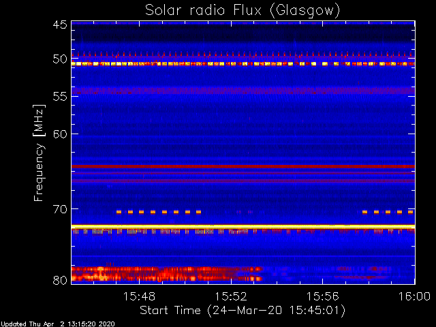436x327 pixels.
Task: Click the 'Updated Thu Apr 2 13:15:20 2020' text
Action: pos(57,324)
